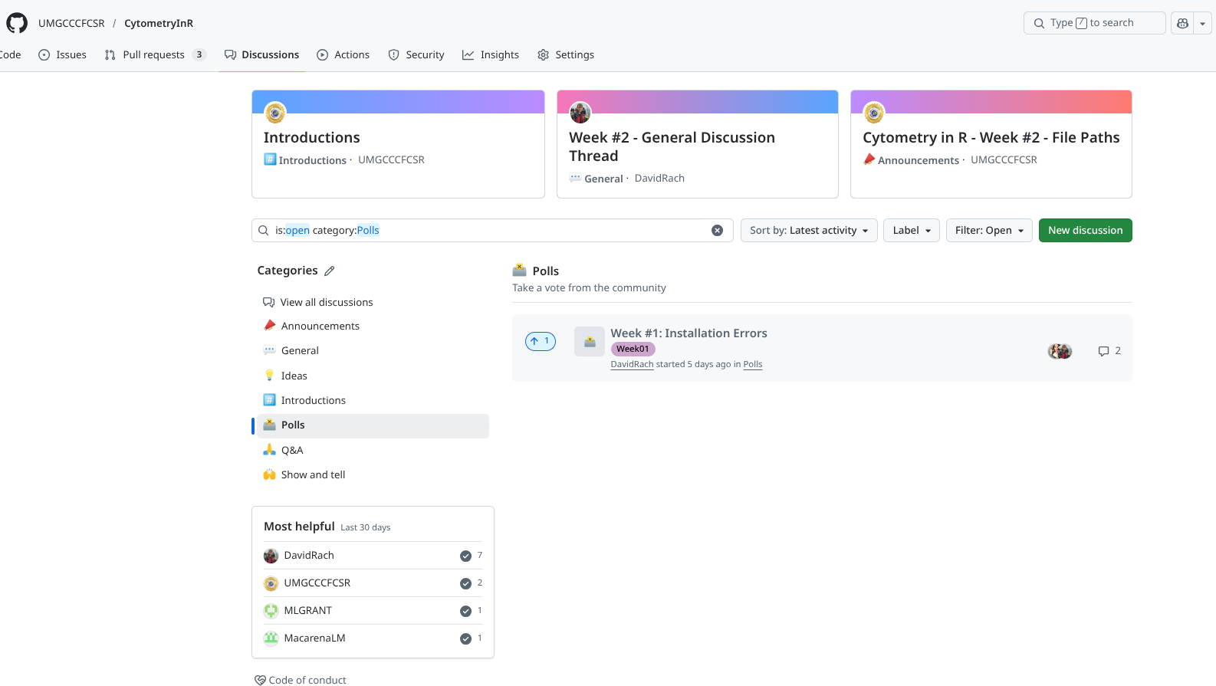Click the poll category icon beside Week #1
Viewport: 1216px width, 686px height.
click(x=589, y=342)
